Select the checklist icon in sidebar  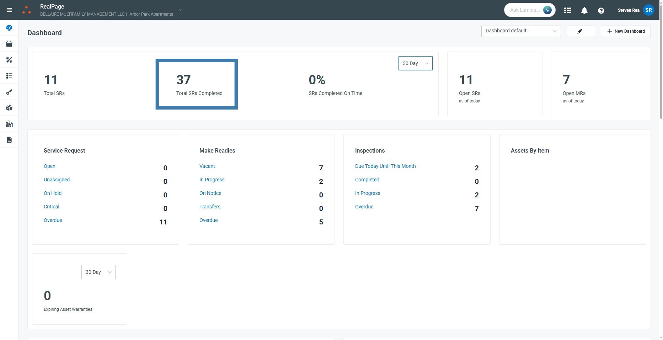pos(9,76)
